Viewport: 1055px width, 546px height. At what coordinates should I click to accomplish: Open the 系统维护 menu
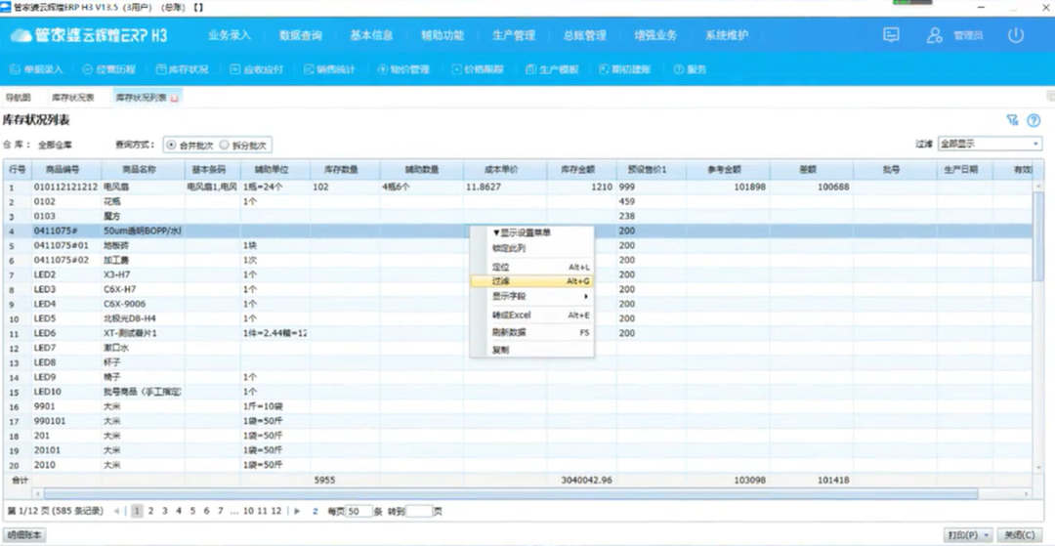click(x=727, y=35)
